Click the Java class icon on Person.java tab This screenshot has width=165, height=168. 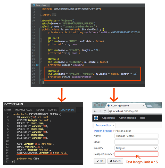point(34,5)
